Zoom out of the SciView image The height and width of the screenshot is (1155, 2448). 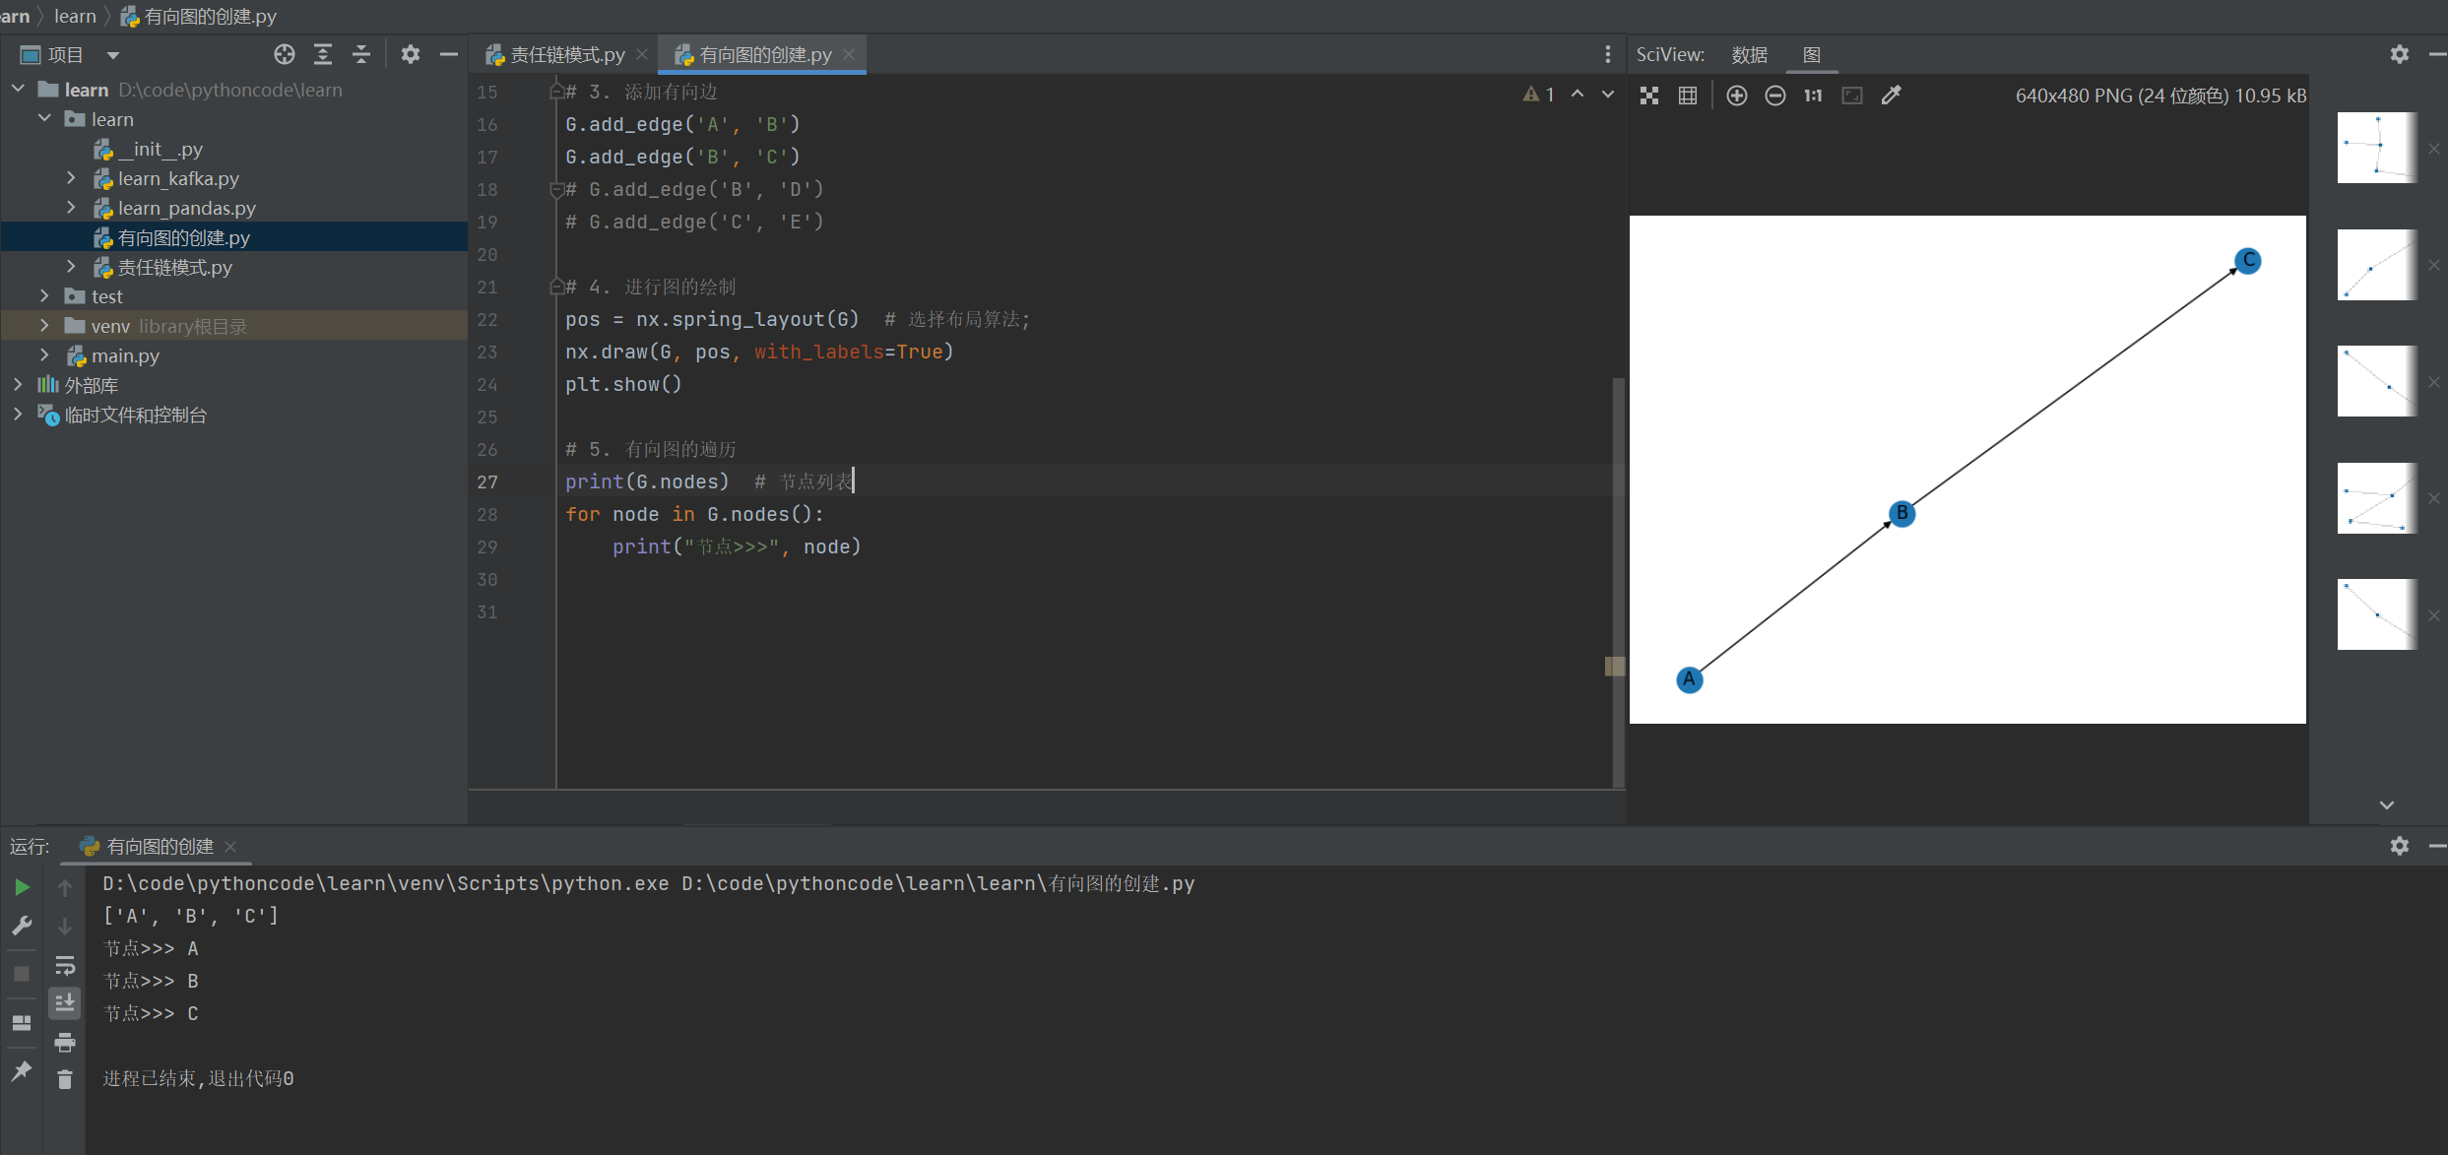click(x=1774, y=96)
